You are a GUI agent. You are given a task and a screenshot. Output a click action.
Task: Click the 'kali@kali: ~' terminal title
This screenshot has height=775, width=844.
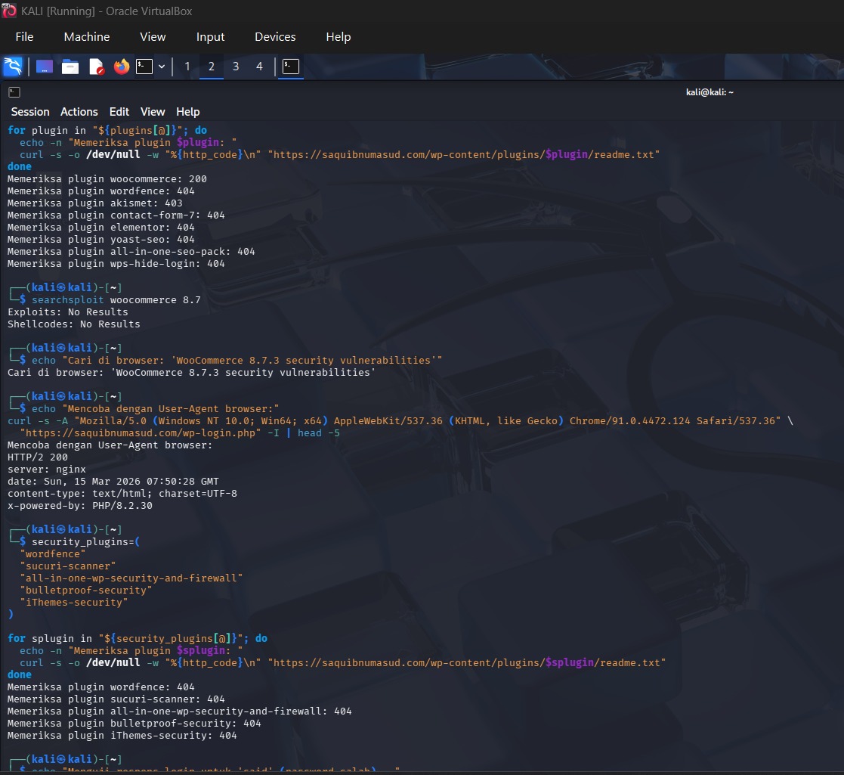point(710,92)
